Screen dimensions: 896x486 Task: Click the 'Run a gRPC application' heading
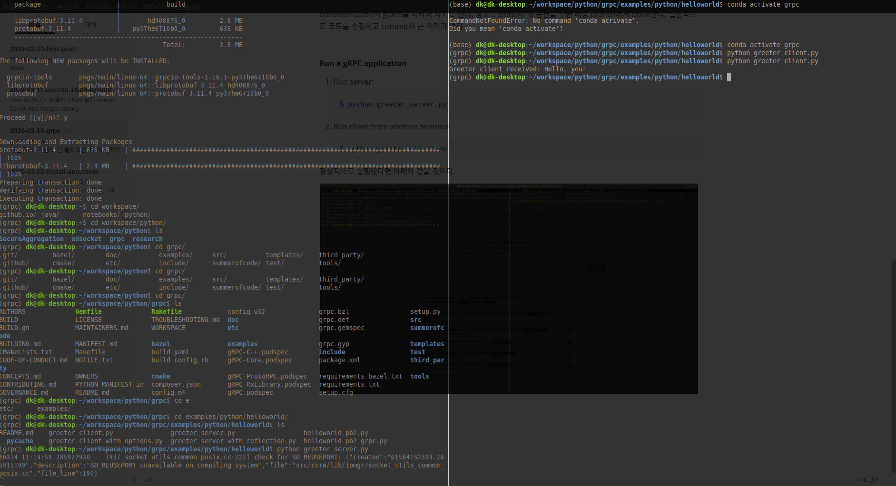coord(363,63)
